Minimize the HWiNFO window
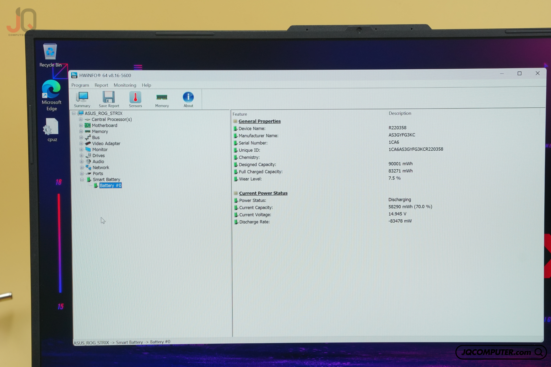The height and width of the screenshot is (367, 551). 502,74
